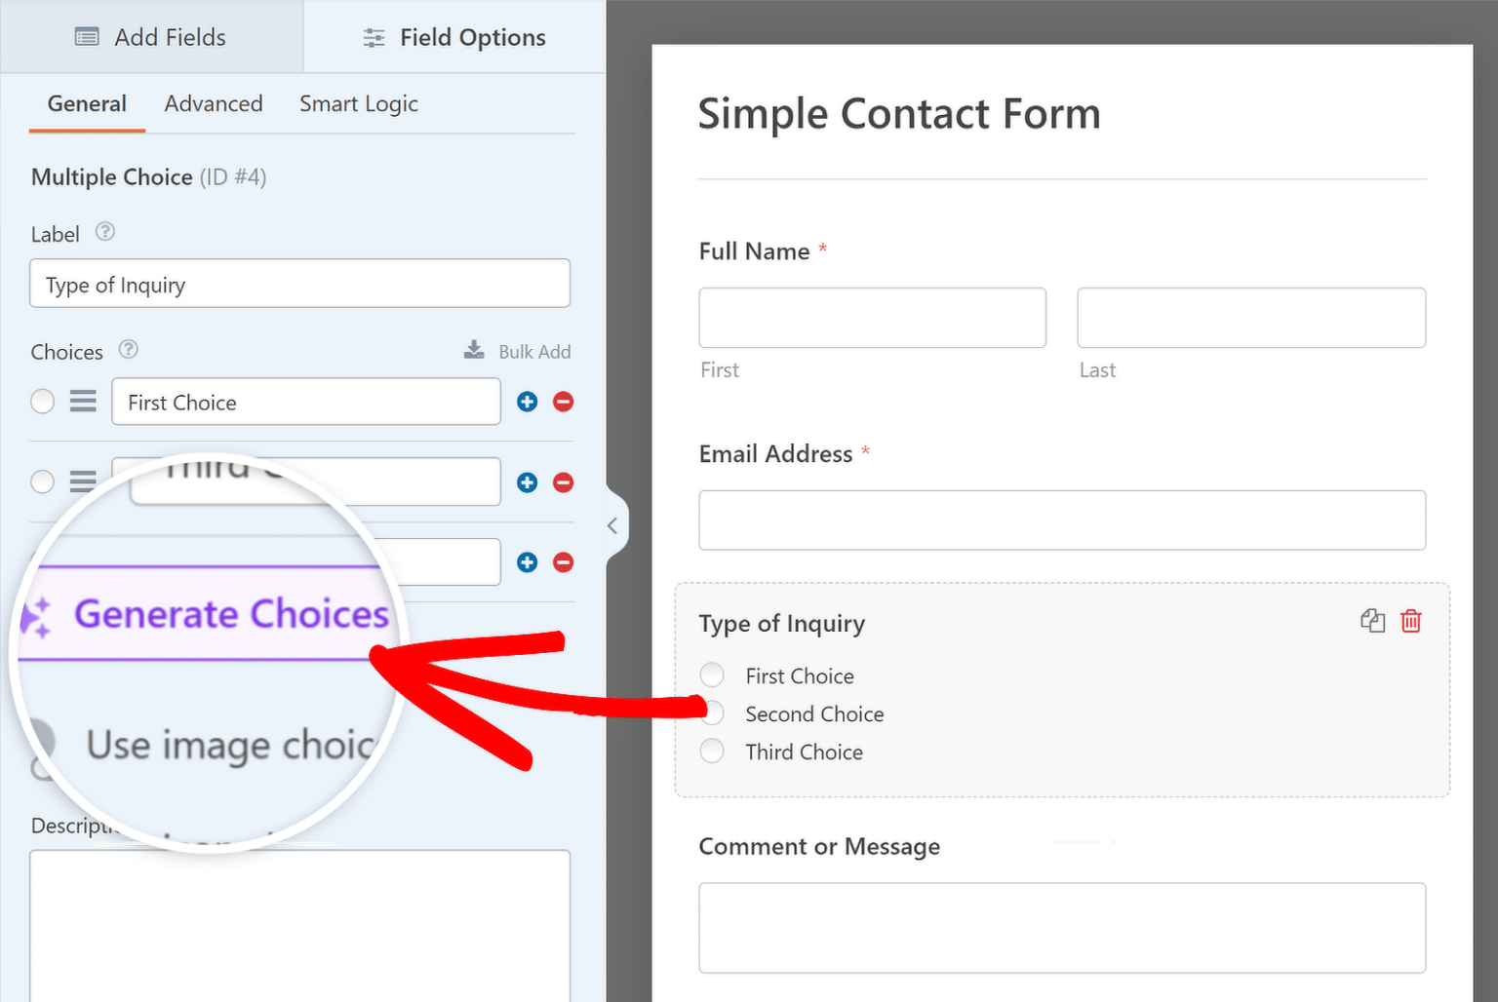Open the Label help tooltip icon
The width and height of the screenshot is (1498, 1002).
click(104, 233)
